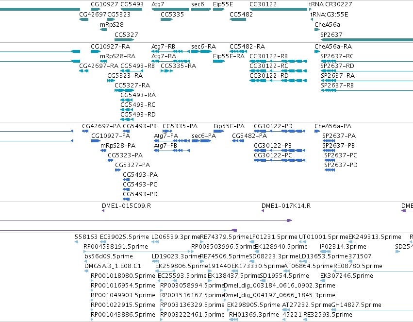413x322 pixels.
Task: Select protein CheA56a-PA label
Action: [332, 126]
